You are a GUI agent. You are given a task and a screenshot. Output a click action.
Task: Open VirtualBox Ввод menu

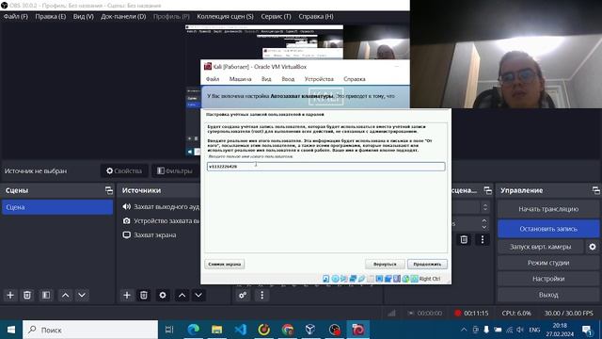point(288,79)
